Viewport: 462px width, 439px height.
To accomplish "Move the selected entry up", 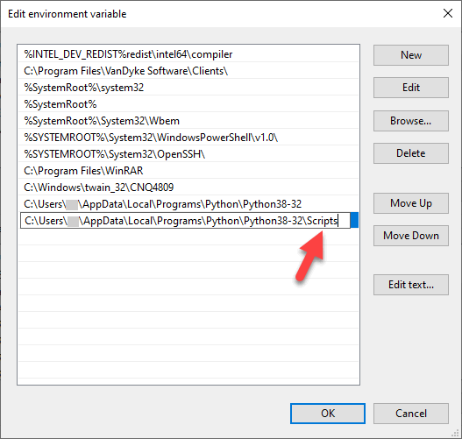I will [x=411, y=203].
